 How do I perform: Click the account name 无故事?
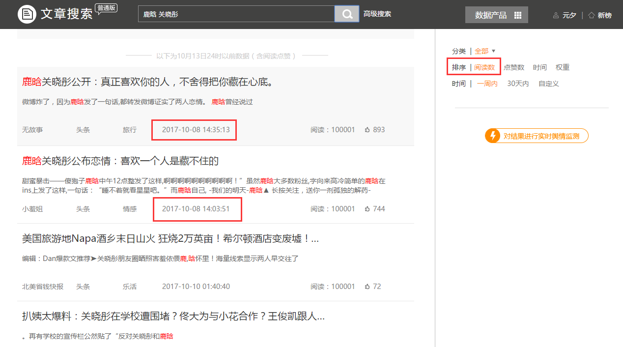tap(32, 130)
